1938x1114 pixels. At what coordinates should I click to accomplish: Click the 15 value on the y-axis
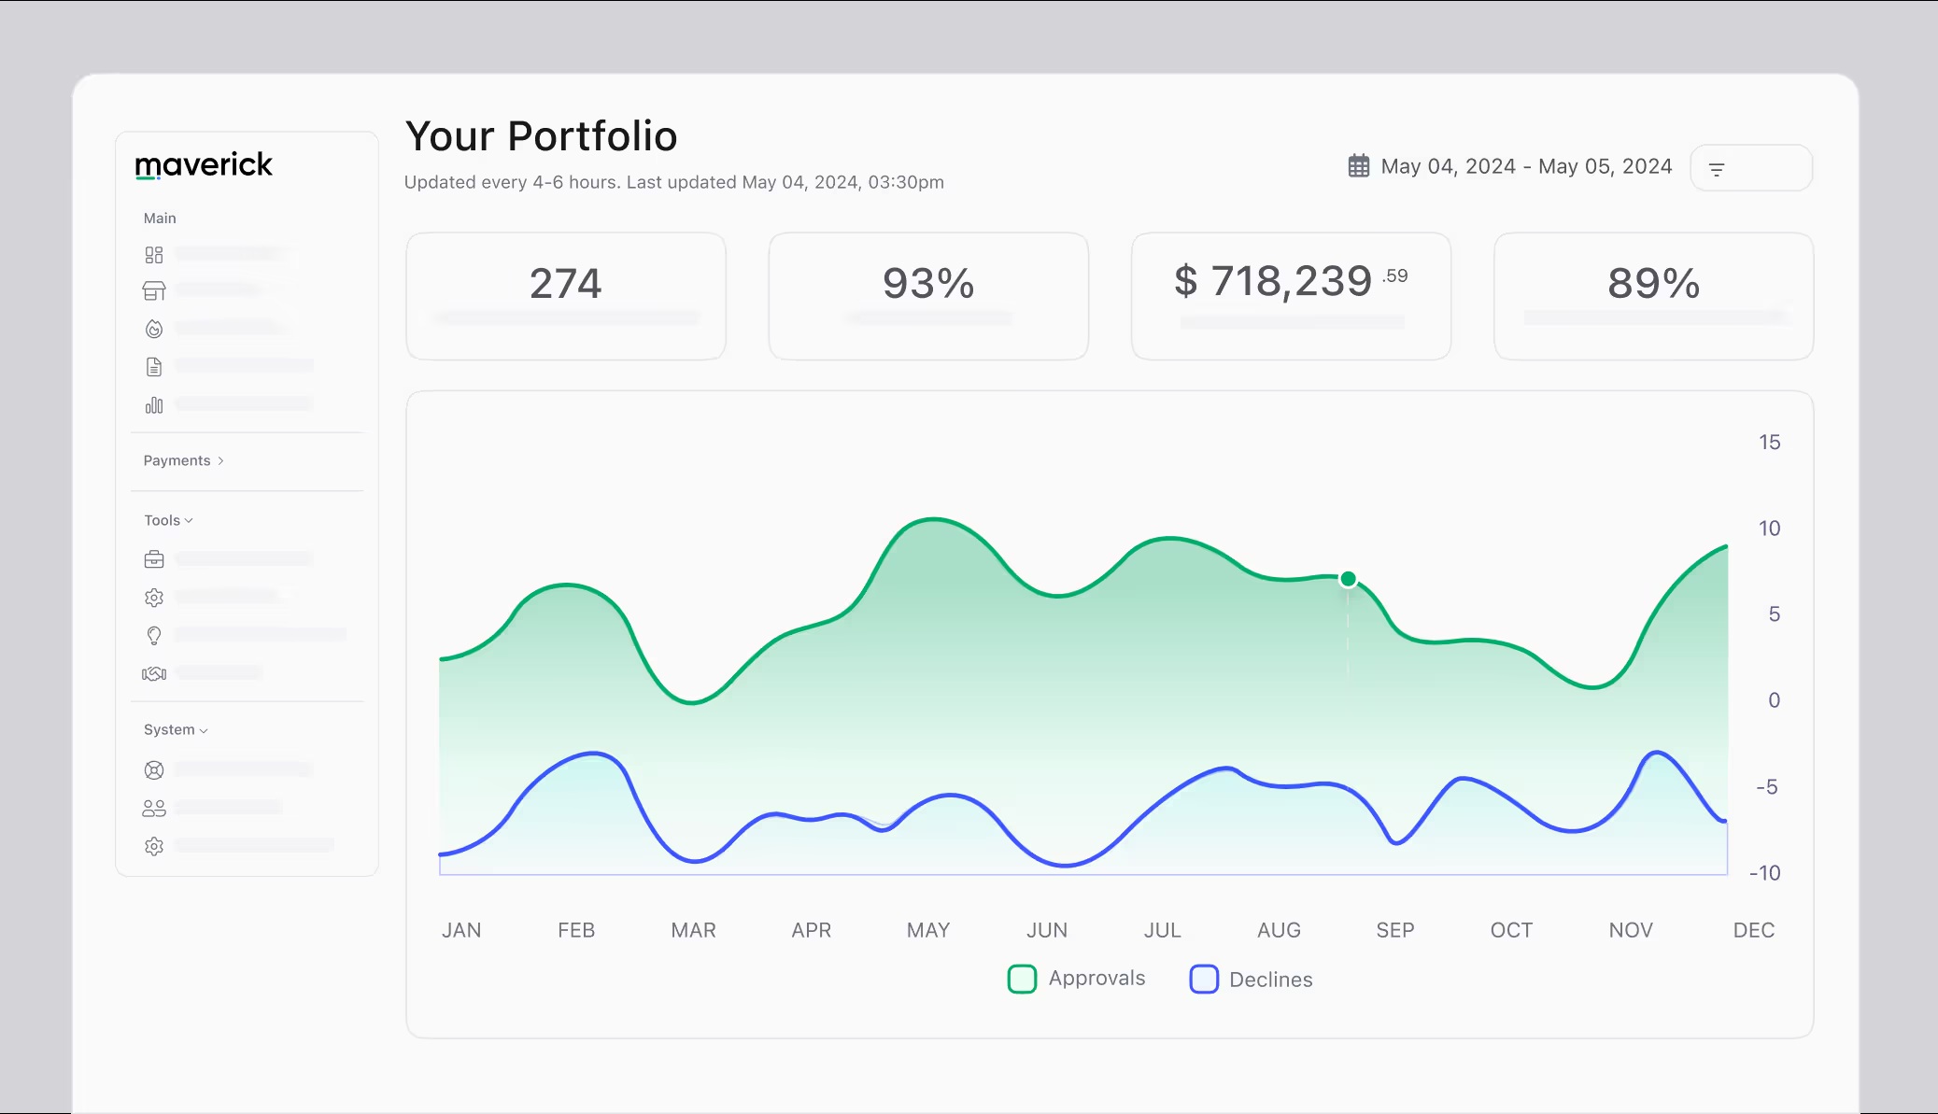[1769, 442]
